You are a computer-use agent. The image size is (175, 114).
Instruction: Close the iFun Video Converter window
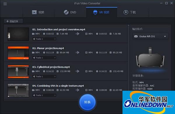(x=171, y=3)
